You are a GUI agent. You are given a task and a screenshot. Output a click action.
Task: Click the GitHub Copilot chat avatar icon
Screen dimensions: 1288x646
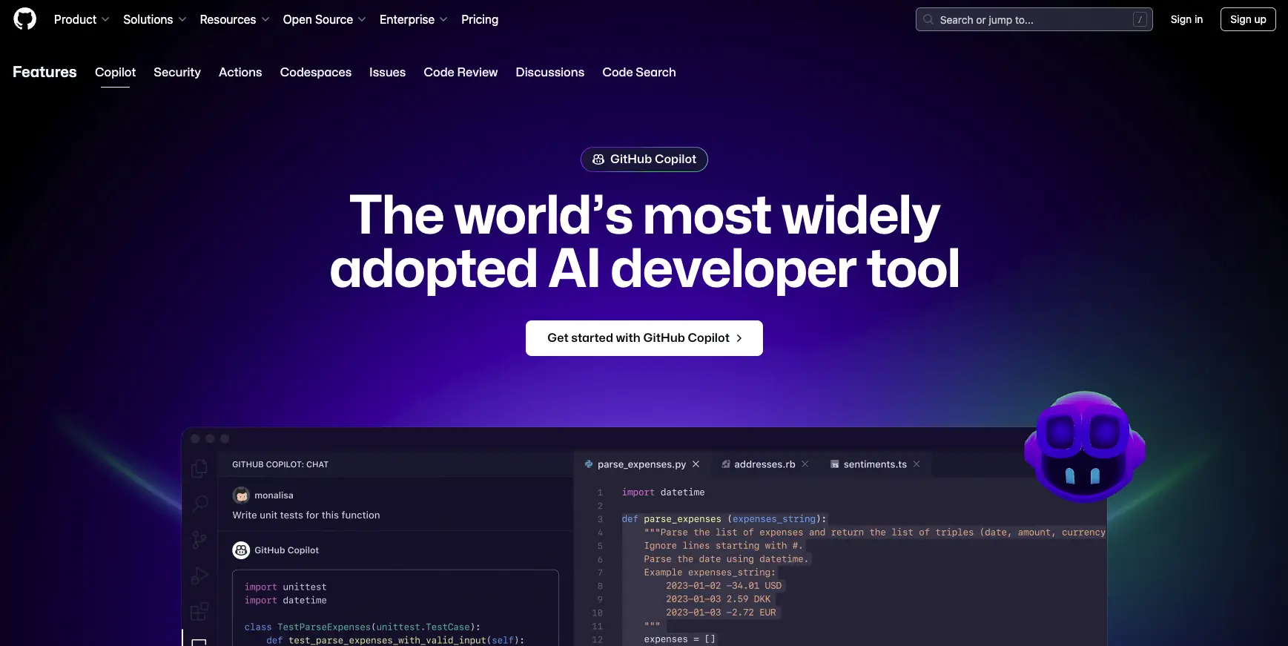click(x=241, y=550)
